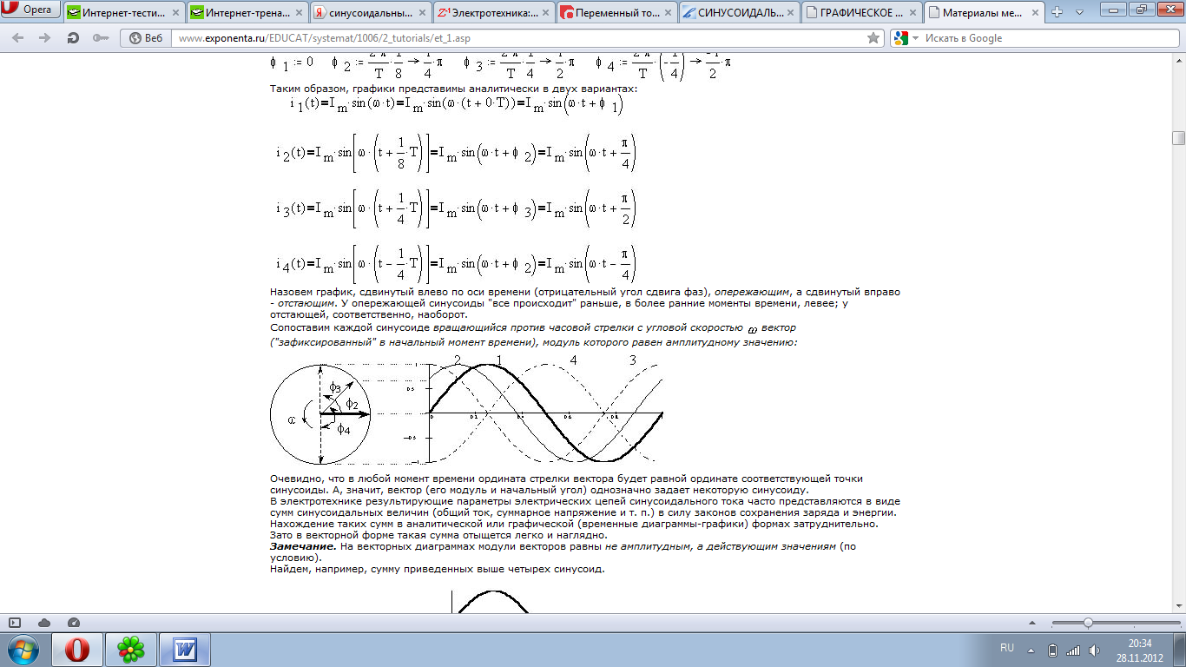Viewport: 1186px width, 667px height.
Task: Click the zoom slider handle
Action: click(x=1088, y=623)
